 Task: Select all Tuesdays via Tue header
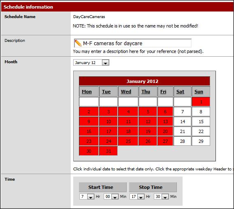(x=106, y=92)
